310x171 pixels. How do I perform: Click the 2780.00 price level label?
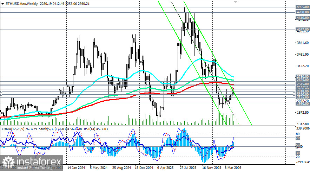303,76
